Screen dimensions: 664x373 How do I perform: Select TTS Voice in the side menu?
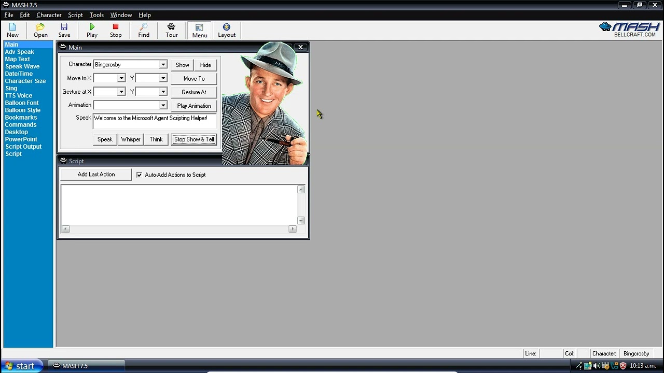pyautogui.click(x=19, y=95)
